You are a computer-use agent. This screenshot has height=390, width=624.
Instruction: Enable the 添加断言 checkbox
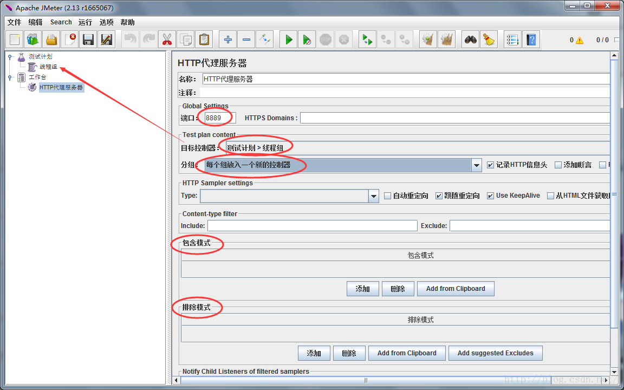tap(558, 165)
